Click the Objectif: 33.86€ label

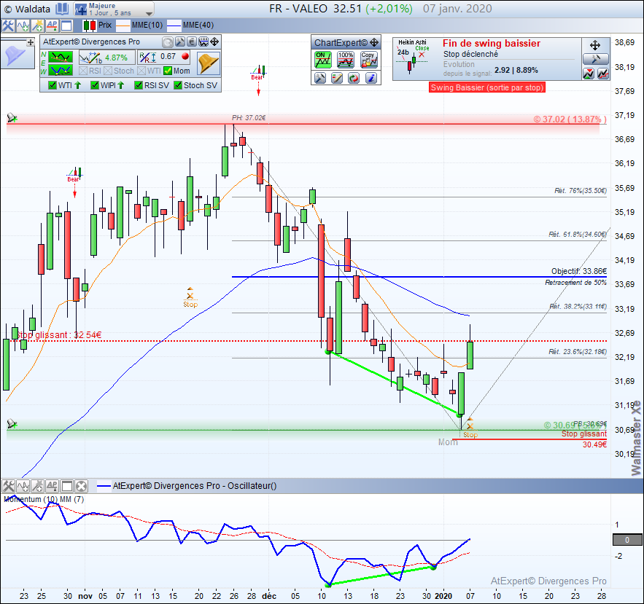tap(578, 271)
